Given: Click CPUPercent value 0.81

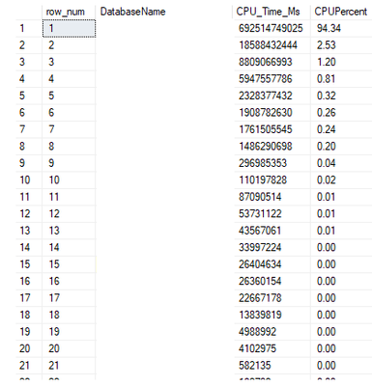Looking at the screenshot, I should [326, 79].
